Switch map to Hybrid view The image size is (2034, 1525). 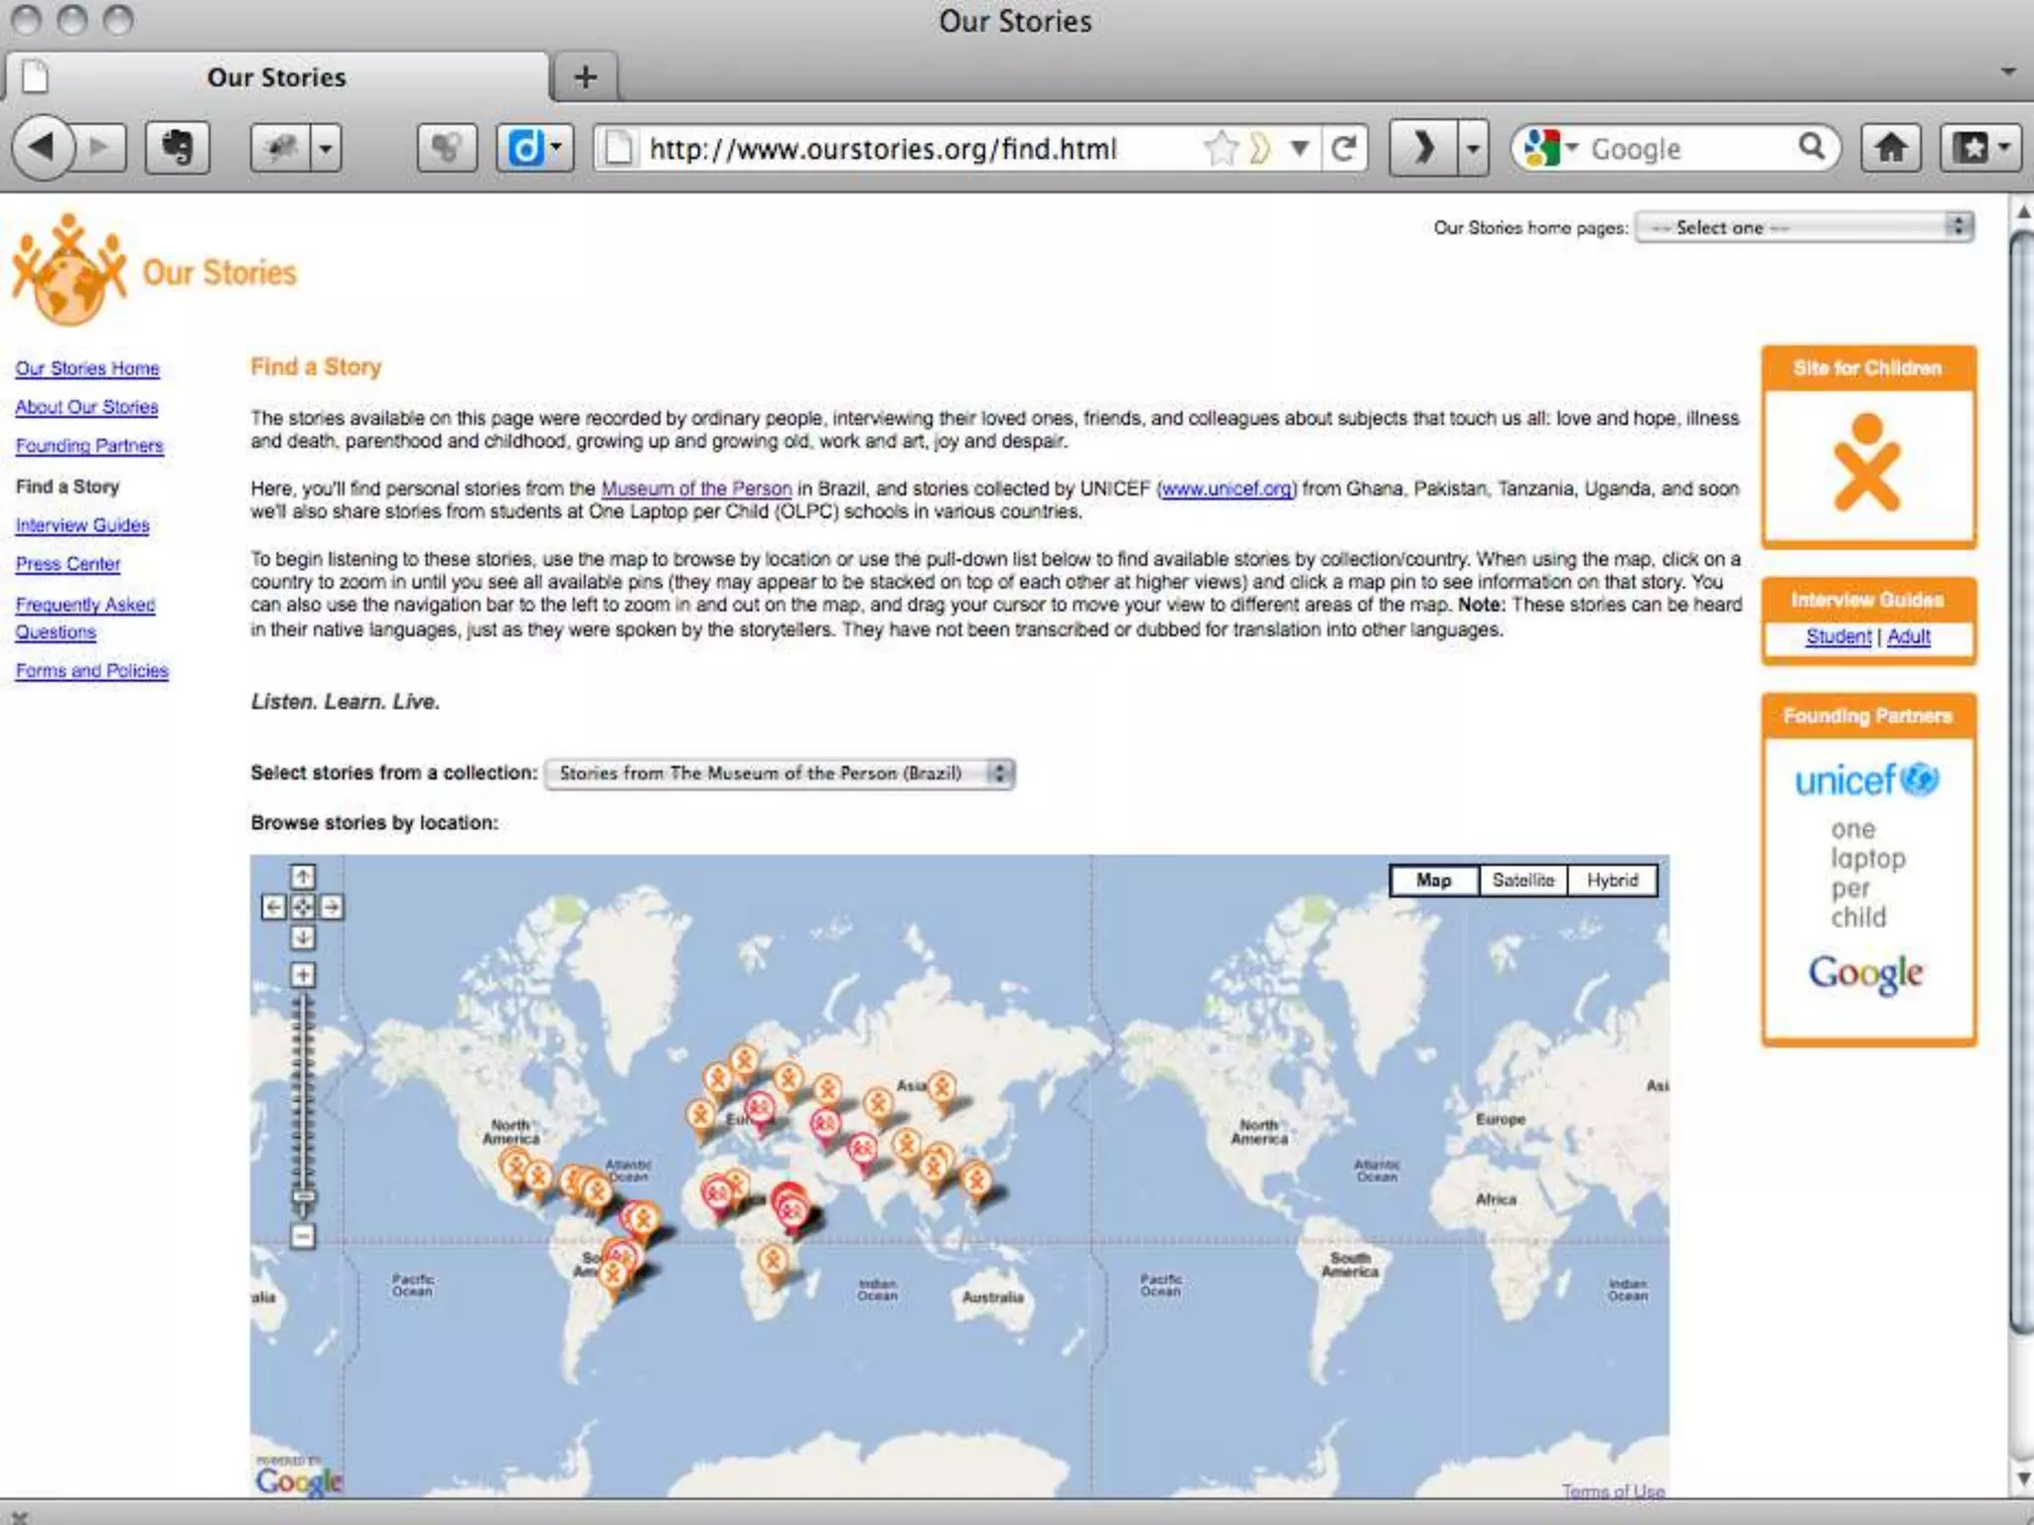(1612, 881)
